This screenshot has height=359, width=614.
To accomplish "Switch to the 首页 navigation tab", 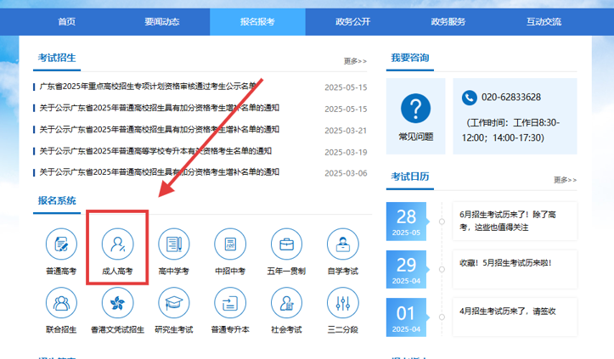I will [x=66, y=21].
